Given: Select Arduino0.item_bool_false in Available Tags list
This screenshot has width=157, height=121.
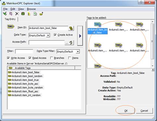Looking at the screenshot, I should point(26,72).
